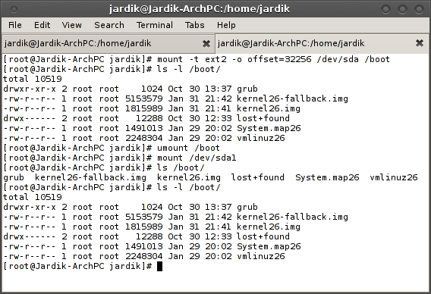Open the Terminal menu

(x=155, y=25)
